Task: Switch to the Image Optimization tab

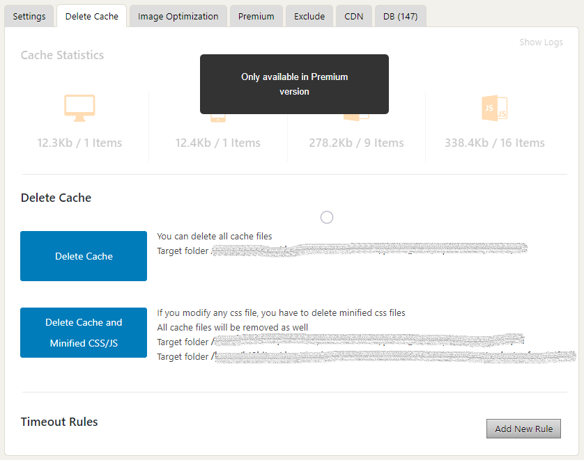Action: click(178, 16)
